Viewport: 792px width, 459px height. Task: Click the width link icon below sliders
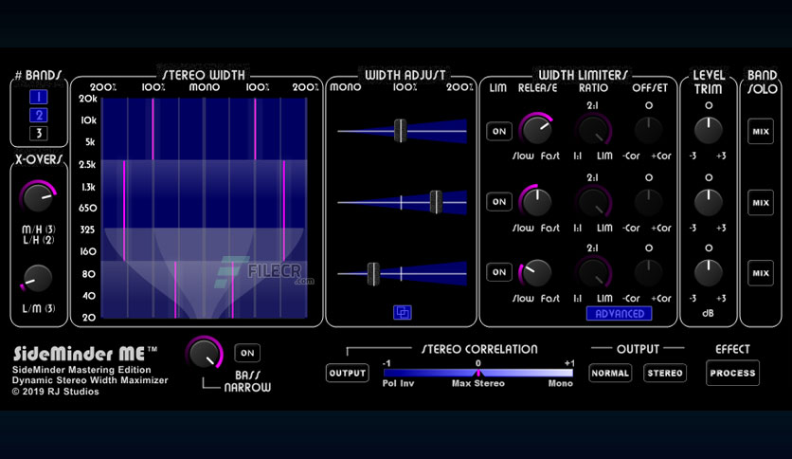[402, 312]
